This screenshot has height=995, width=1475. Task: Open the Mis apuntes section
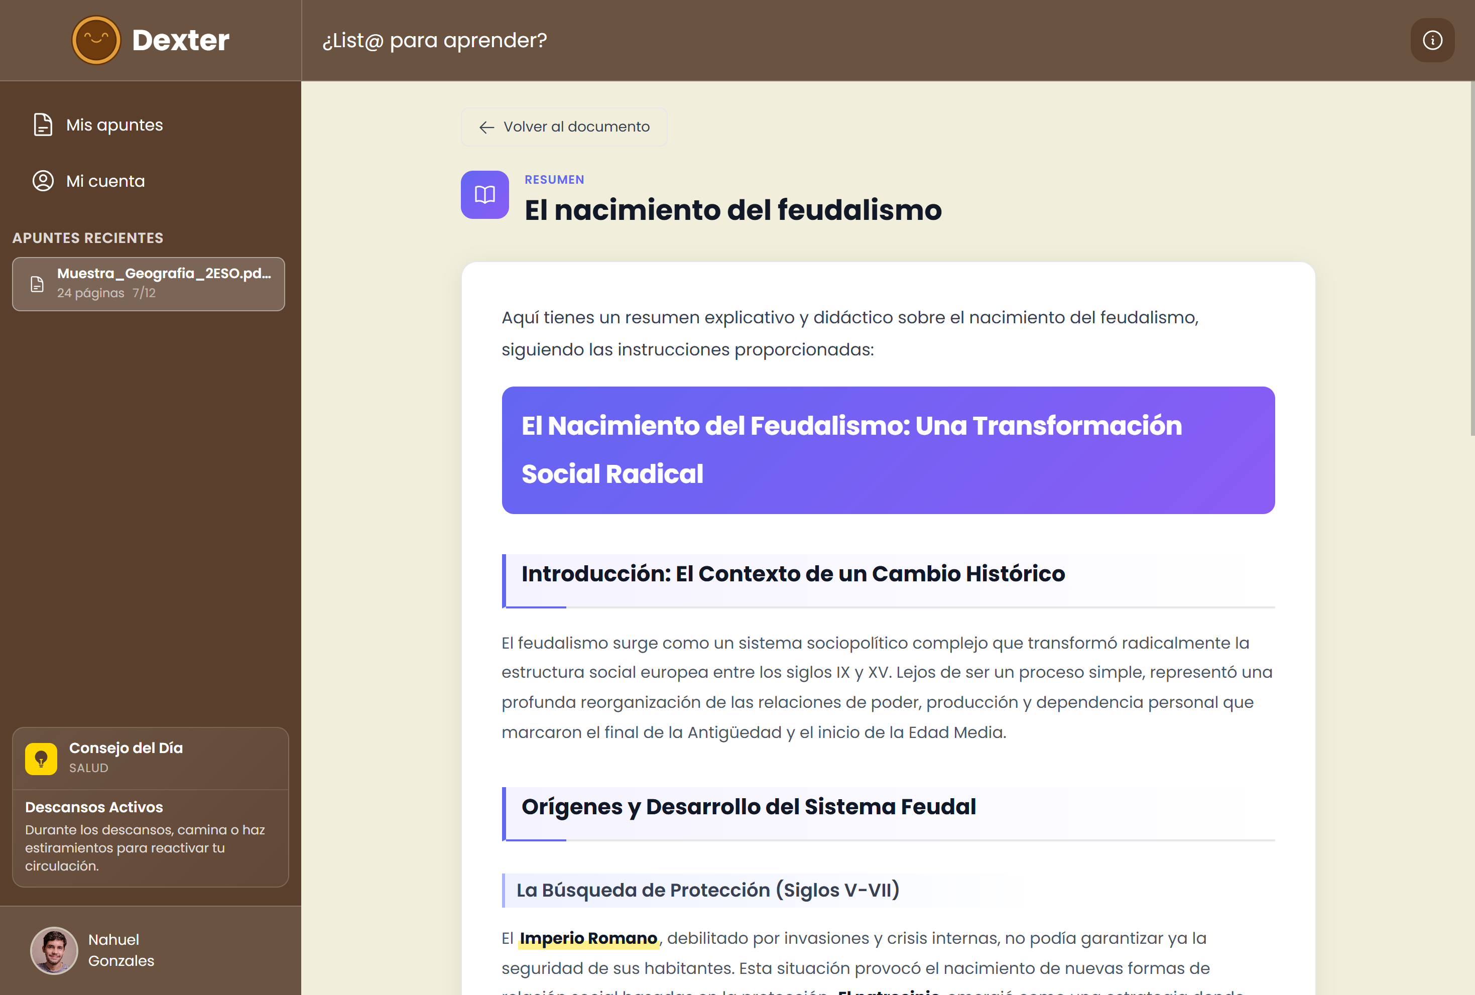point(114,125)
